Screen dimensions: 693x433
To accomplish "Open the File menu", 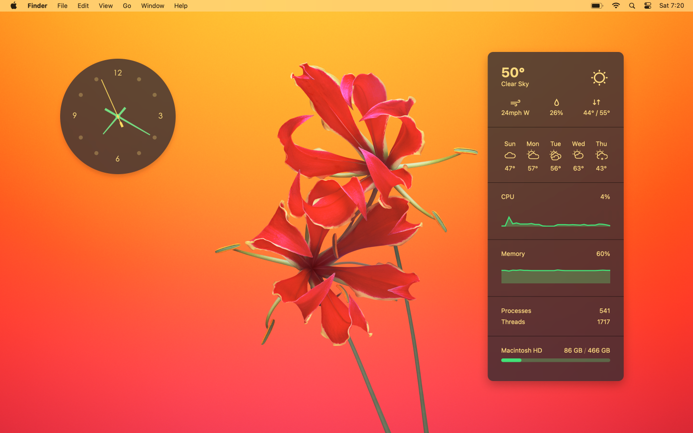I will tap(62, 6).
